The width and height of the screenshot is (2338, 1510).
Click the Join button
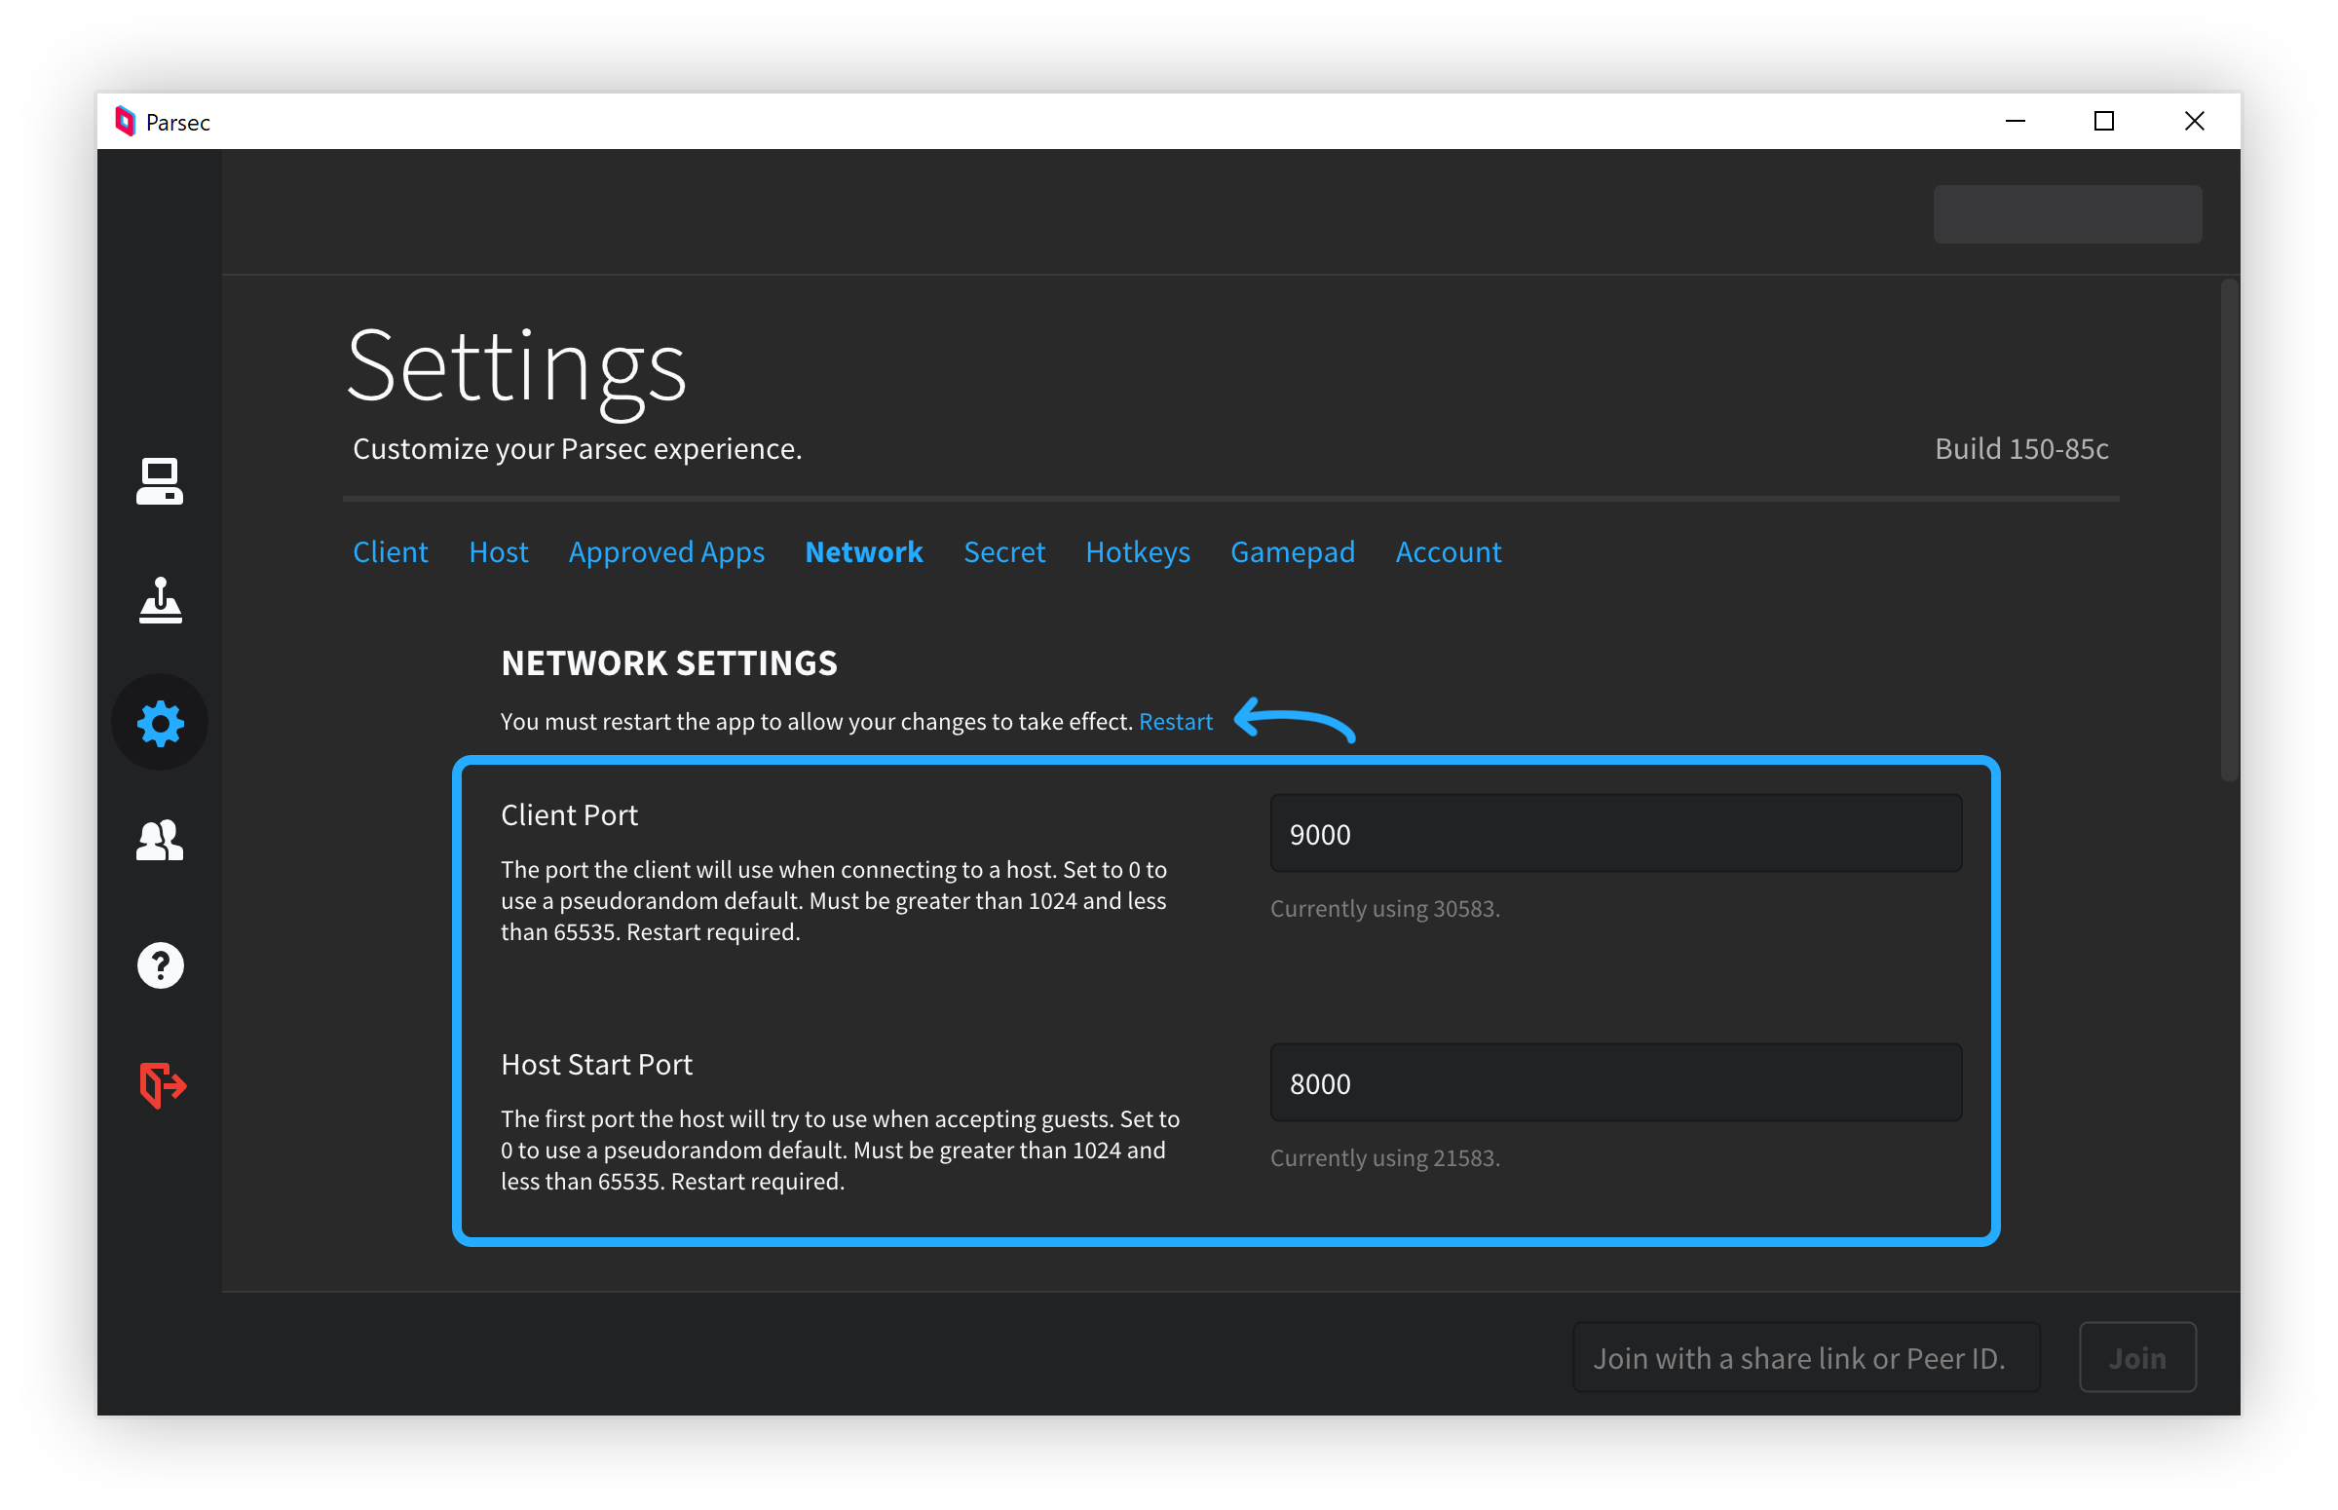(x=2137, y=1357)
